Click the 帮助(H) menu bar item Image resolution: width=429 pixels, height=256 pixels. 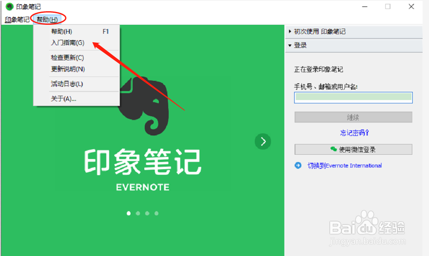click(48, 19)
